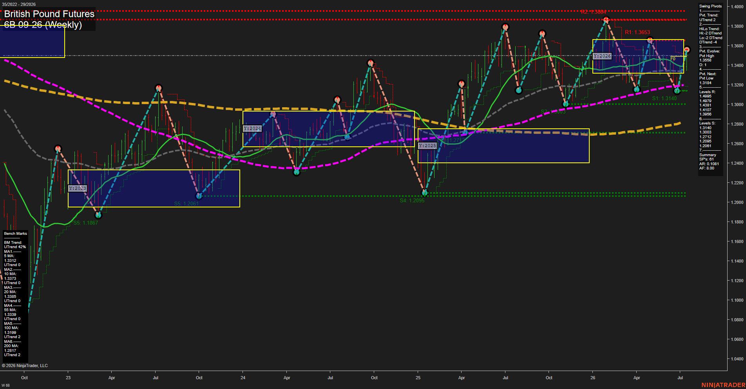Screen dimensions: 746x389
Task: Click the Bench Marks panel heading
Action: tap(16, 234)
